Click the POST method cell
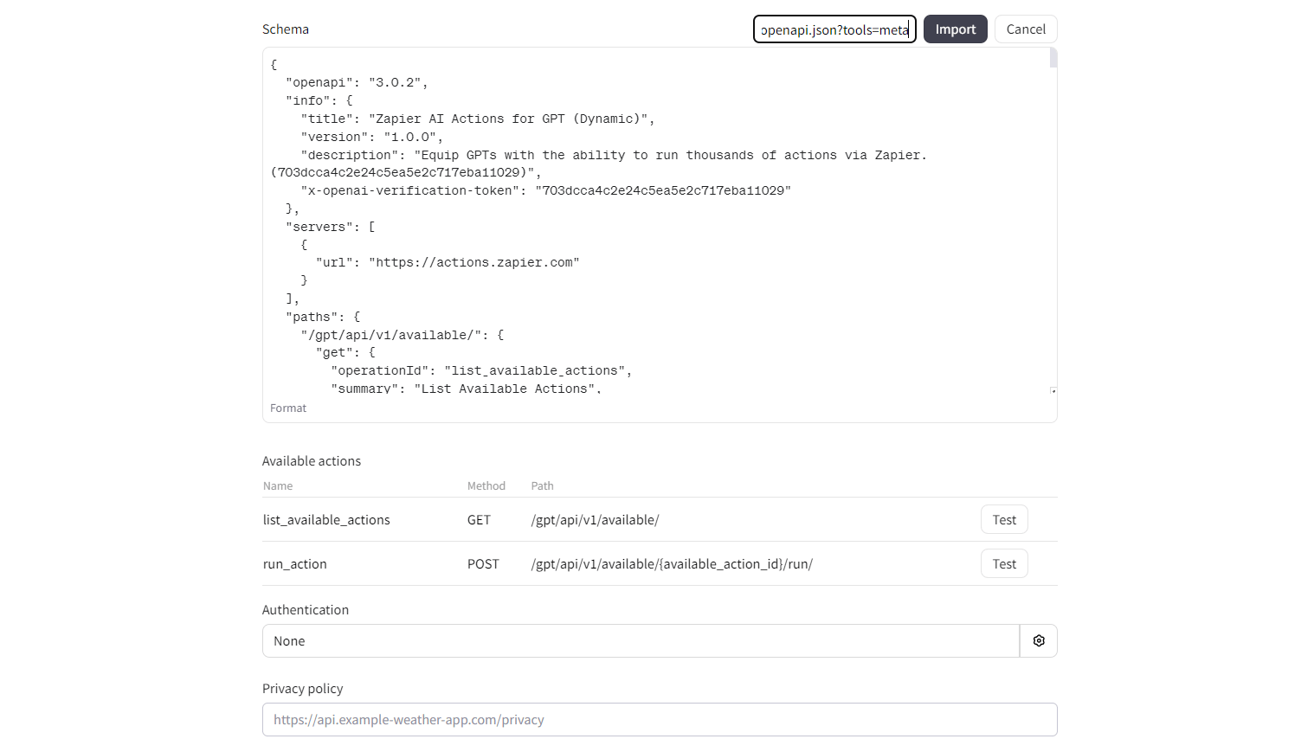The height and width of the screenshot is (739, 1314). coord(483,564)
